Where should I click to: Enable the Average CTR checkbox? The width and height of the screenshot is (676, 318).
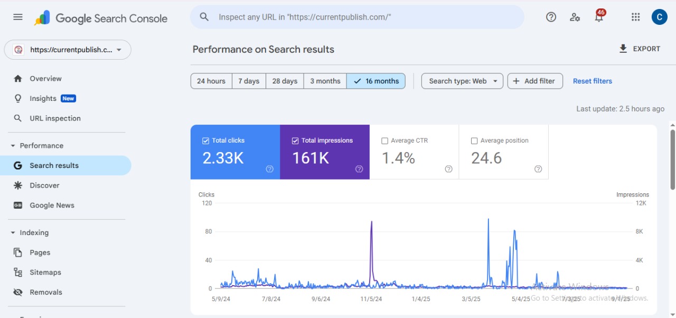(x=385, y=141)
